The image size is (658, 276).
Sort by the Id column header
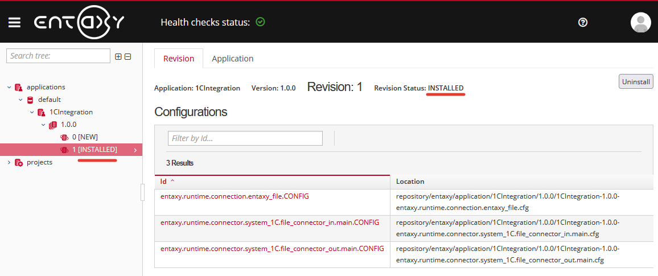click(x=164, y=182)
